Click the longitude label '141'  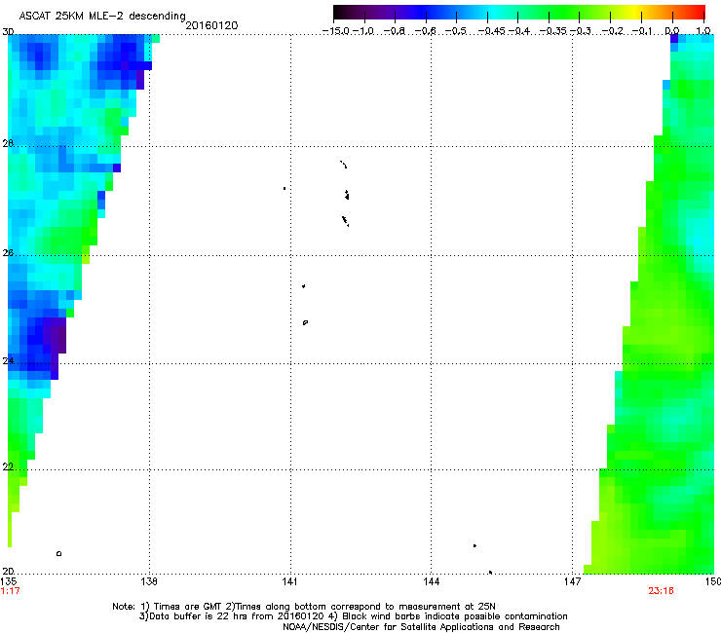pos(289,581)
